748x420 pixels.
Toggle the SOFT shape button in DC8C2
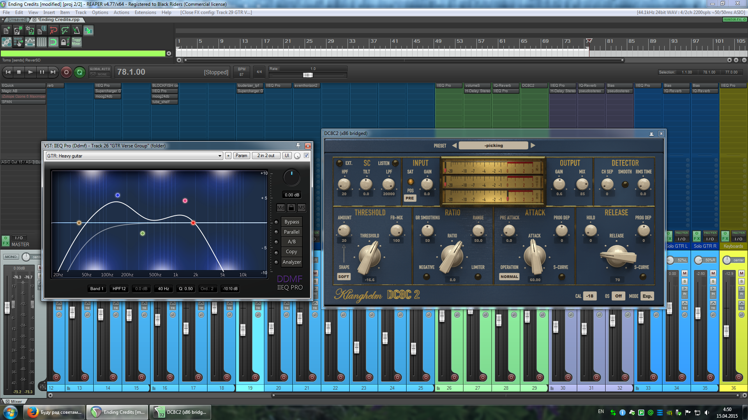click(344, 276)
